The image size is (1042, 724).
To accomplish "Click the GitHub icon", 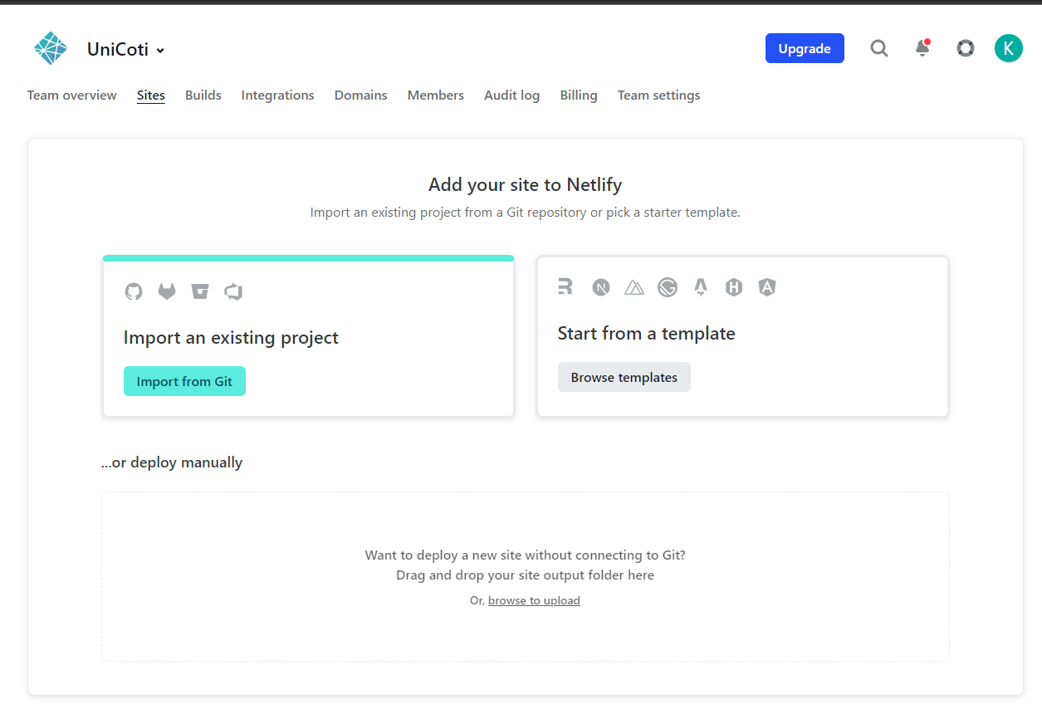I will (134, 291).
